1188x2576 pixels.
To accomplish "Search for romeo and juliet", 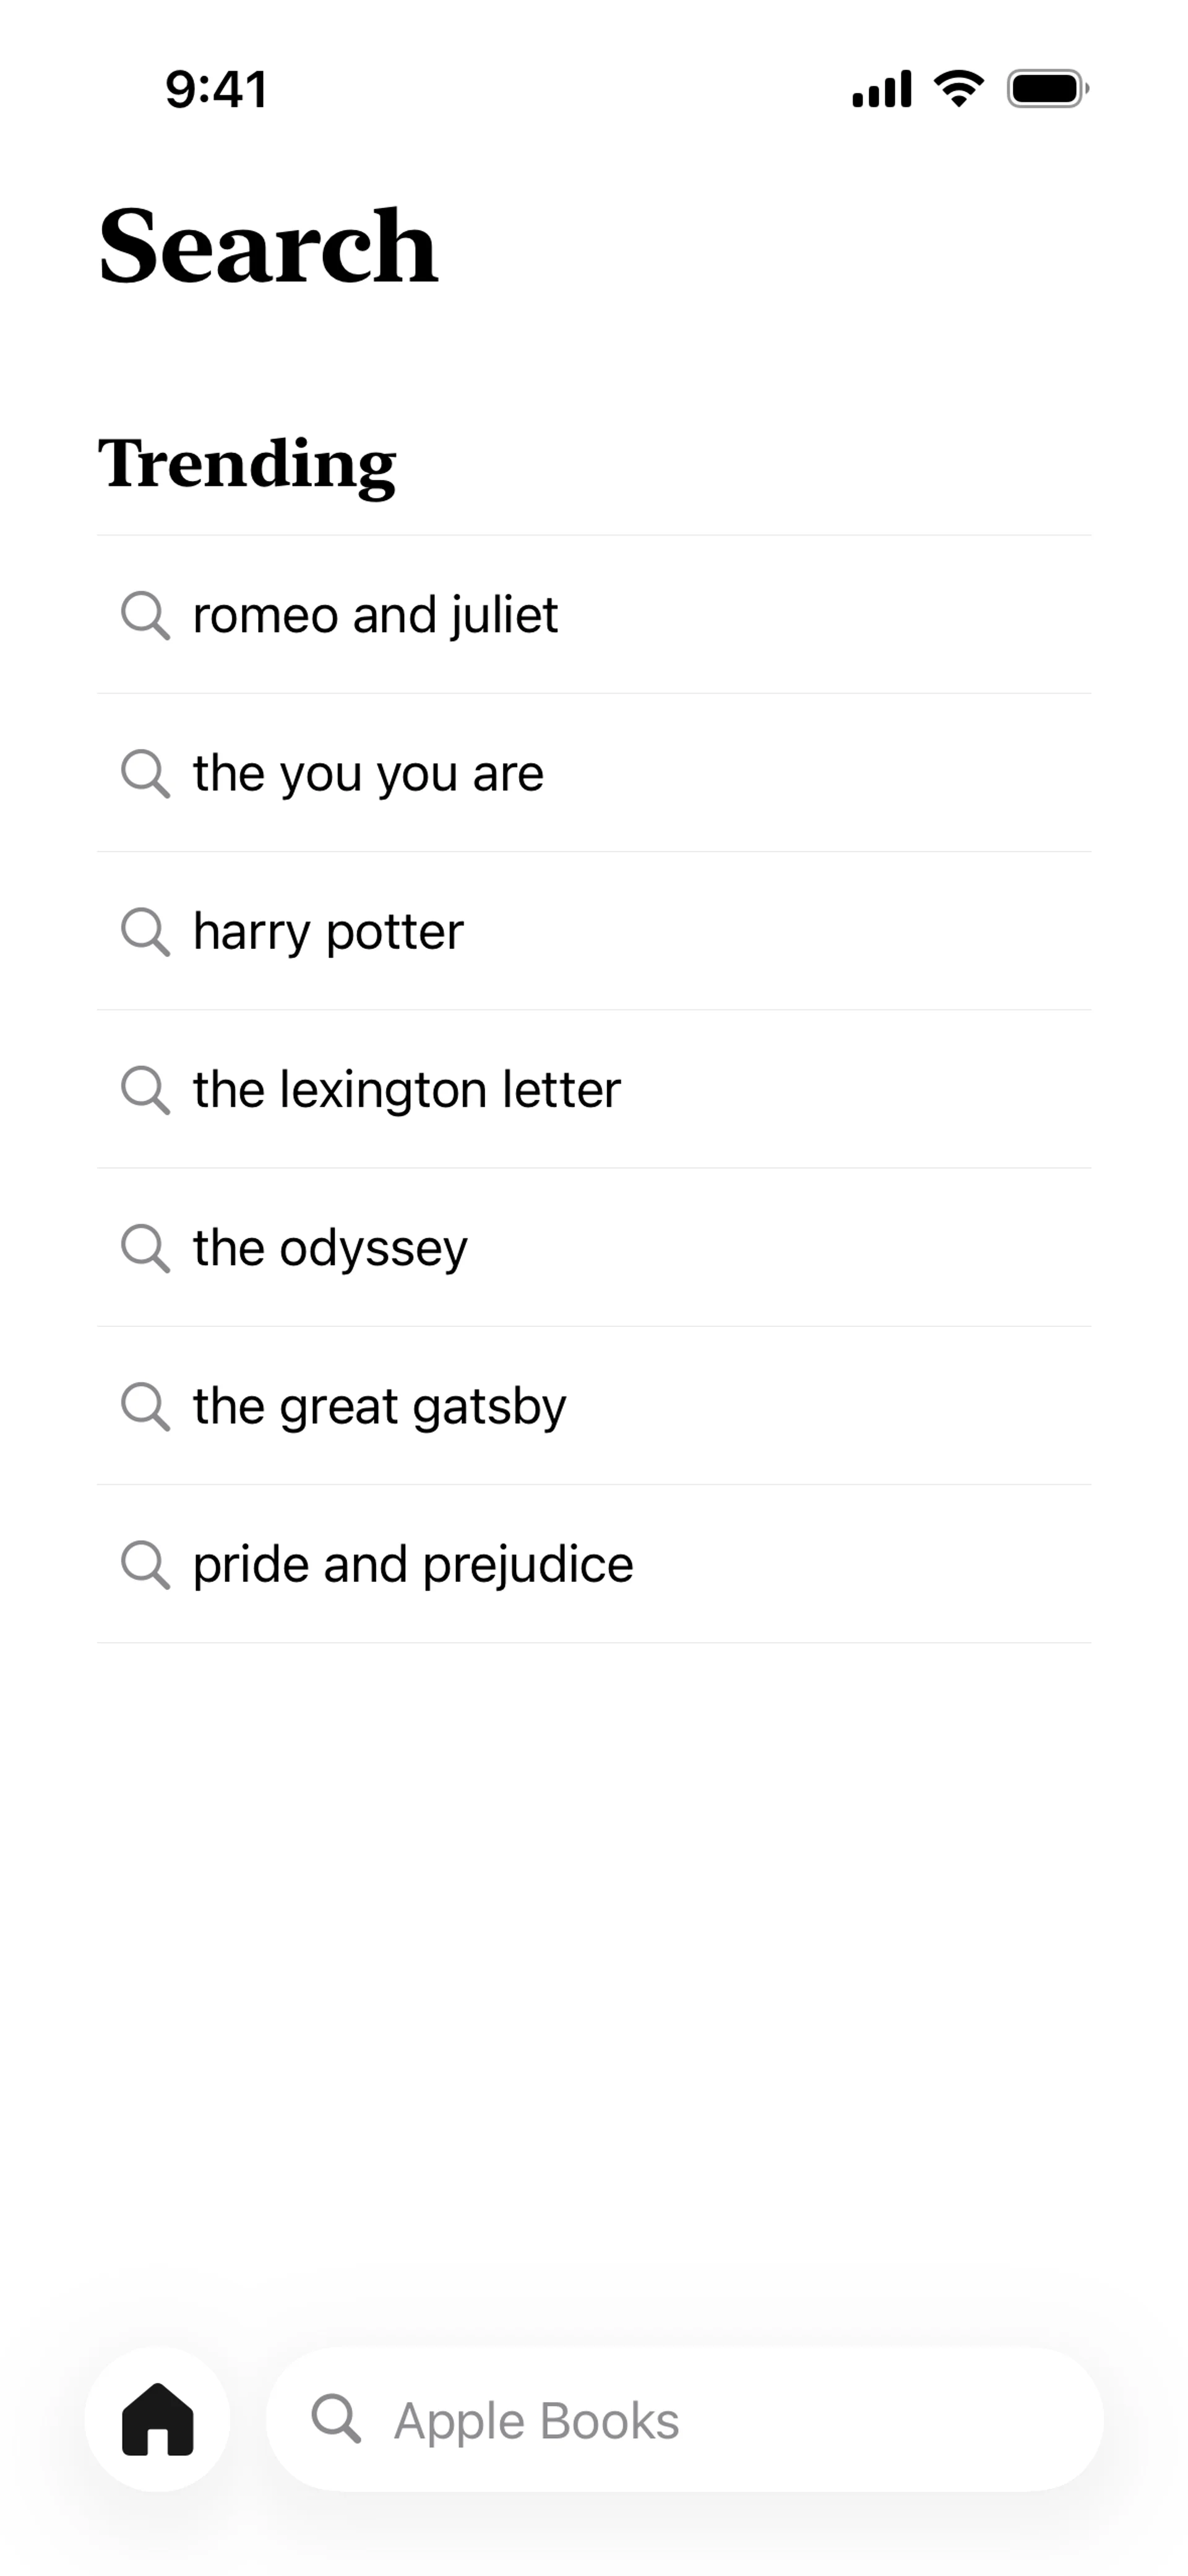I will coord(375,615).
